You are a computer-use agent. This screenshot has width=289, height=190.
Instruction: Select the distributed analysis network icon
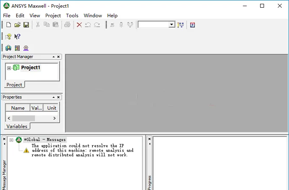(130, 25)
